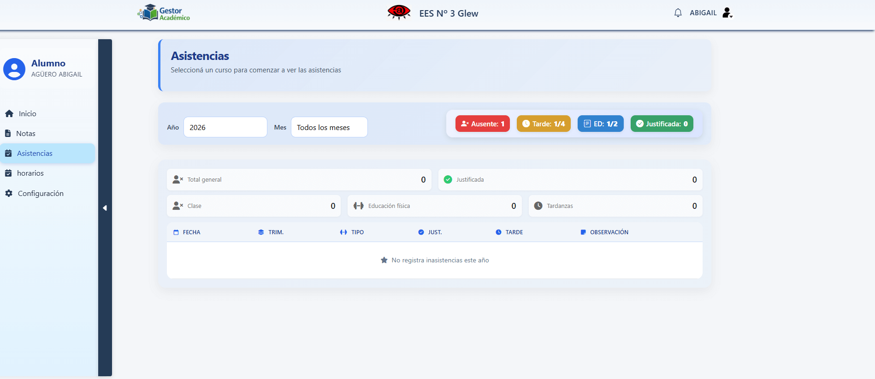Click the green Justificada: 0 badge
The height and width of the screenshot is (379, 875).
click(x=662, y=124)
